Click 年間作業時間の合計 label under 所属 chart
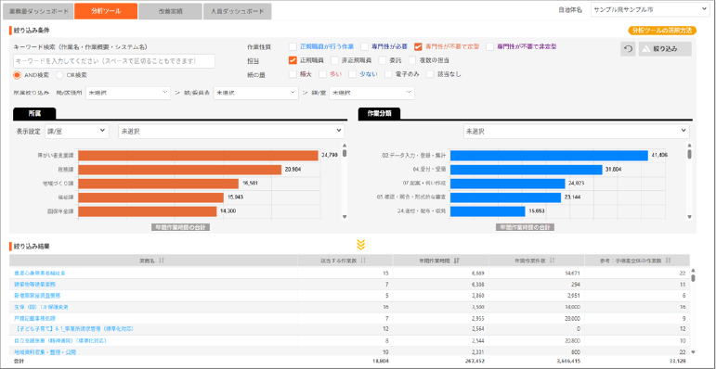 point(180,227)
